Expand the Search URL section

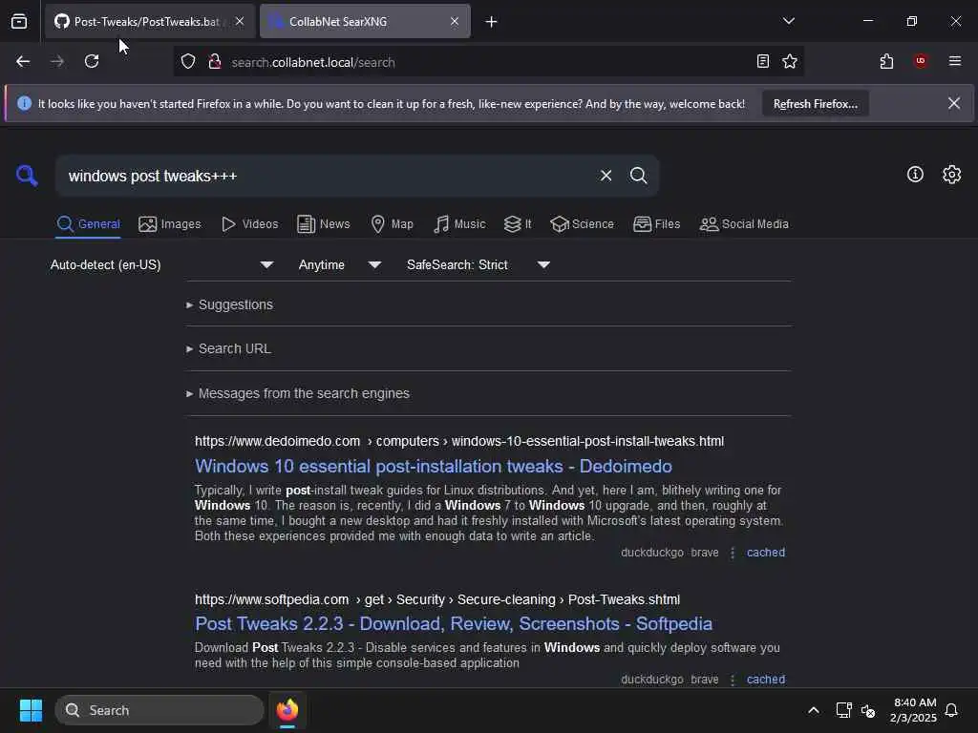click(x=229, y=349)
